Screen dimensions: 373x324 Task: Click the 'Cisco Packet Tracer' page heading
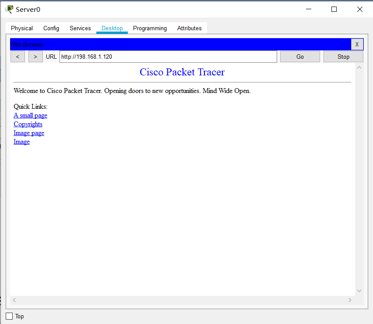(x=182, y=72)
